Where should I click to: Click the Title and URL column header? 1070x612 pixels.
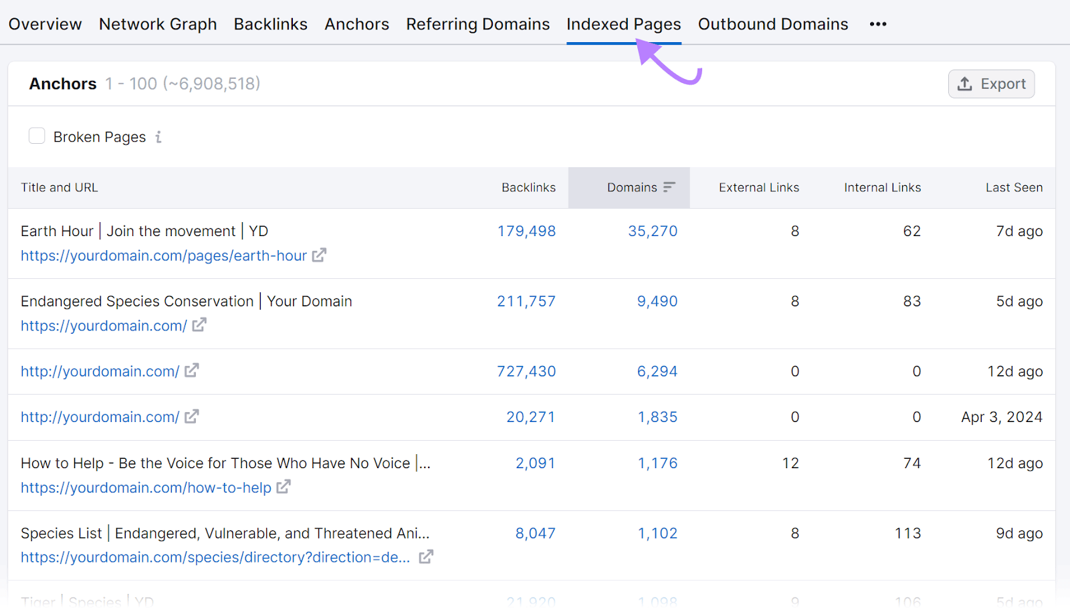[x=59, y=187]
